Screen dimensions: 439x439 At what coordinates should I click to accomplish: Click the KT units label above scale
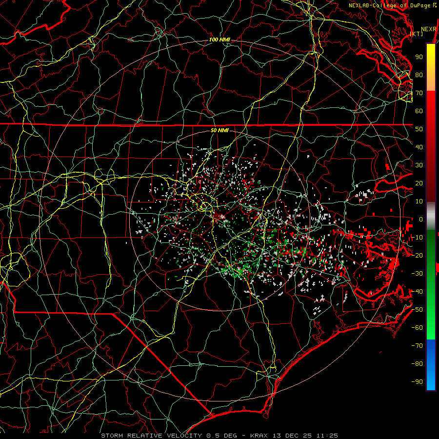[x=417, y=34]
